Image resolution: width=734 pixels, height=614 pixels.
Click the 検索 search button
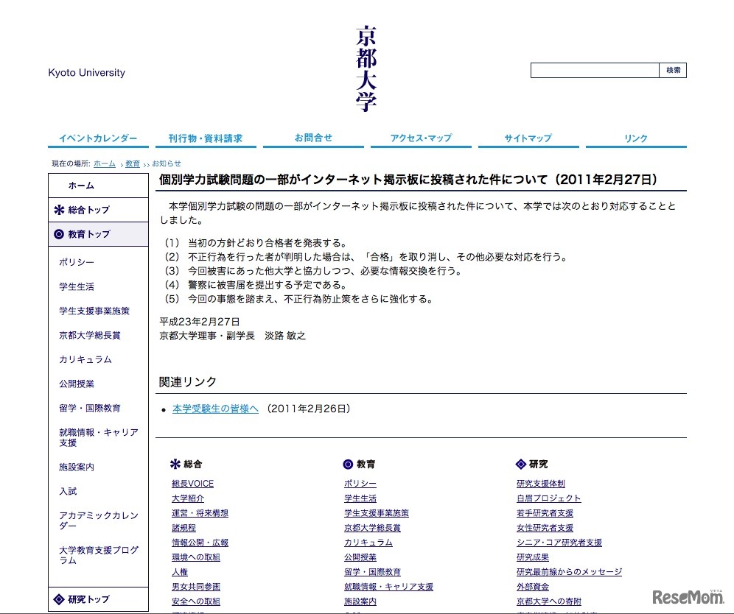pyautogui.click(x=673, y=70)
